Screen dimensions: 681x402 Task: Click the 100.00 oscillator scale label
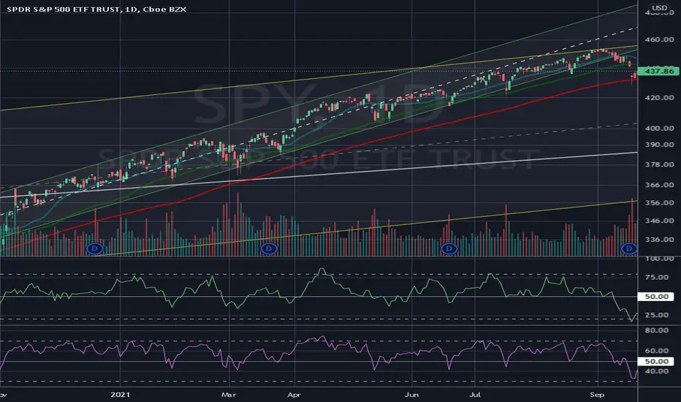coord(659,259)
